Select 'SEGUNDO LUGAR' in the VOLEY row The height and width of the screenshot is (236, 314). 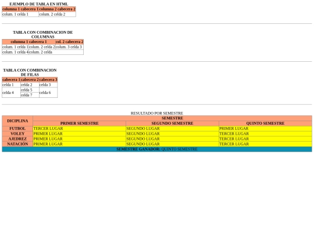pos(173,134)
